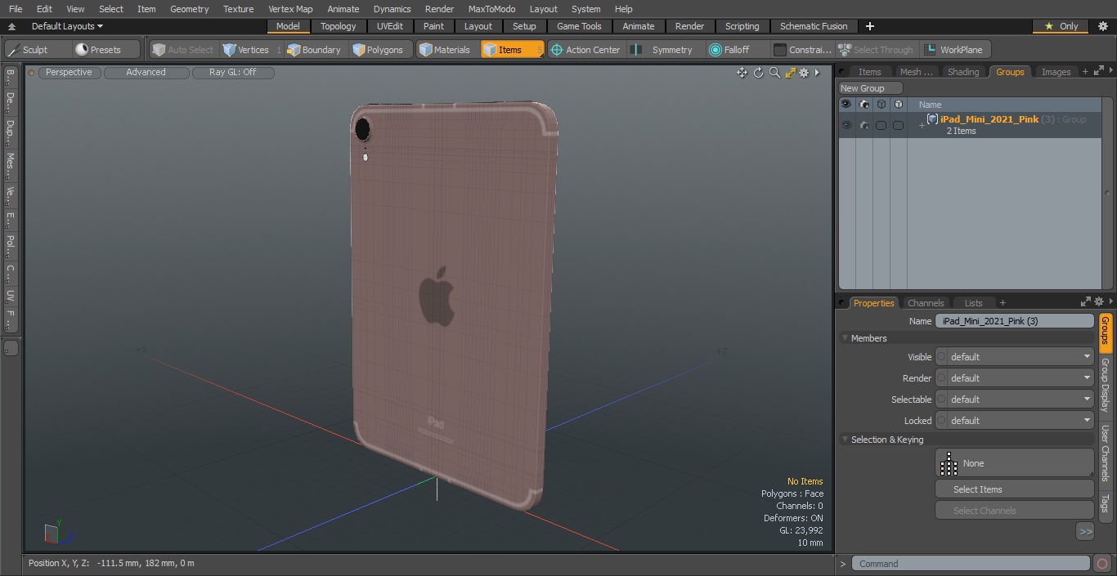The image size is (1117, 576).
Task: Click the record circle next to Command
Action: pos(1101,564)
